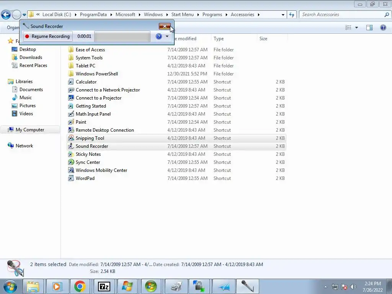This screenshot has height=294, width=392.
Task: Expand the arrow after Windows breadcrumb
Action: (x=167, y=15)
